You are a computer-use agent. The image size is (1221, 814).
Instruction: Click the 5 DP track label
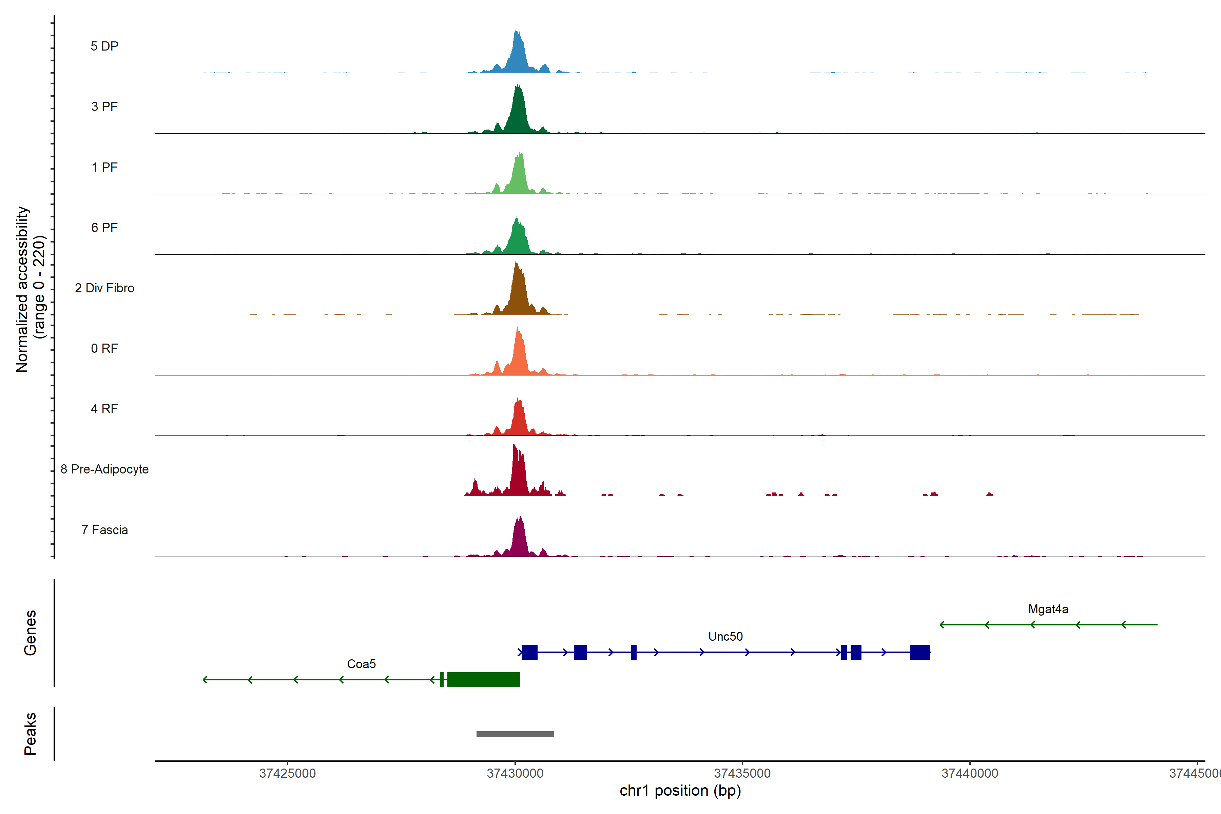pos(104,46)
